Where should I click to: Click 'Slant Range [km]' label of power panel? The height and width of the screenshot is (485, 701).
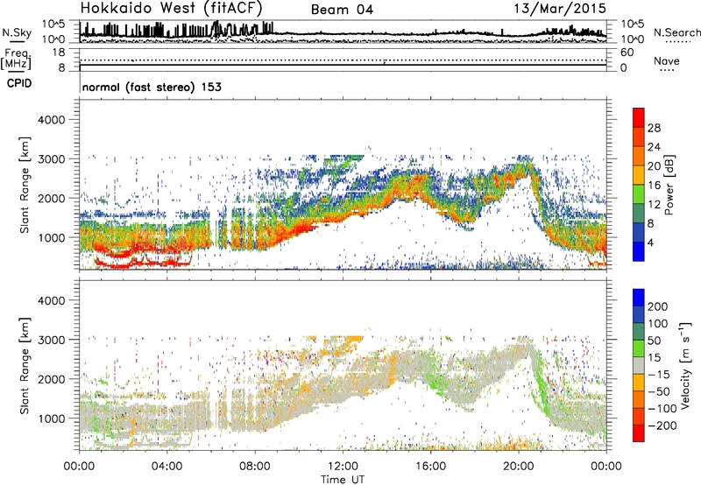[25, 185]
